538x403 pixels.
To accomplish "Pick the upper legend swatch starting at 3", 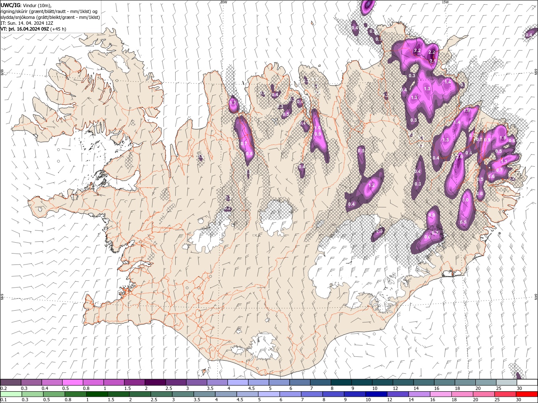I will pos(196,382).
